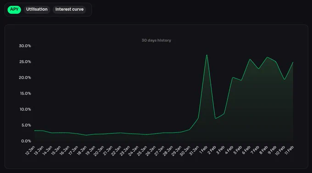The height and width of the screenshot is (173, 312).
Task: Click the 2 Feb dip on the line
Action: point(215,118)
